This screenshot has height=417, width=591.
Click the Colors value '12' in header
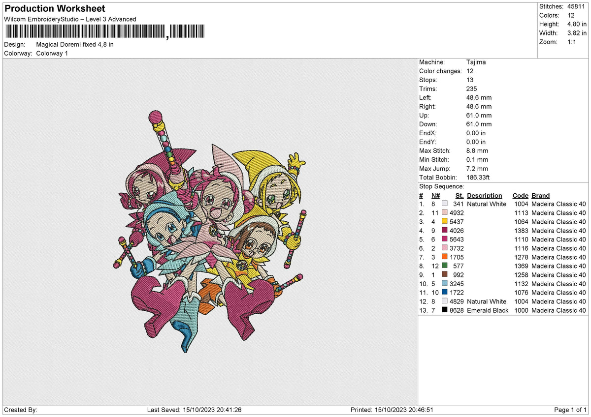[571, 15]
